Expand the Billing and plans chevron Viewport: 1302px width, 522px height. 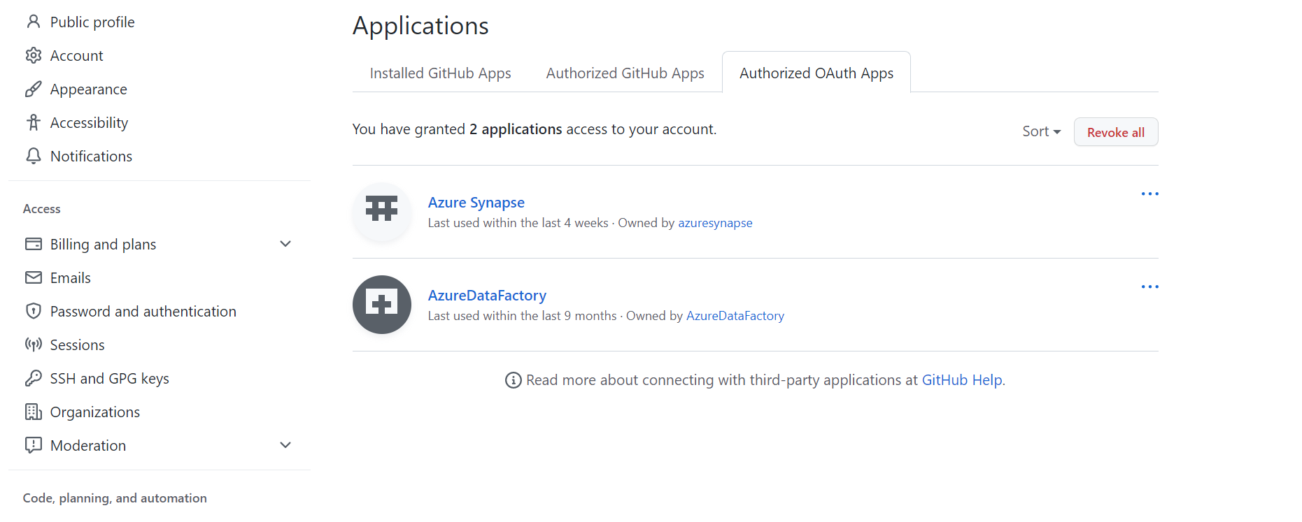click(285, 244)
